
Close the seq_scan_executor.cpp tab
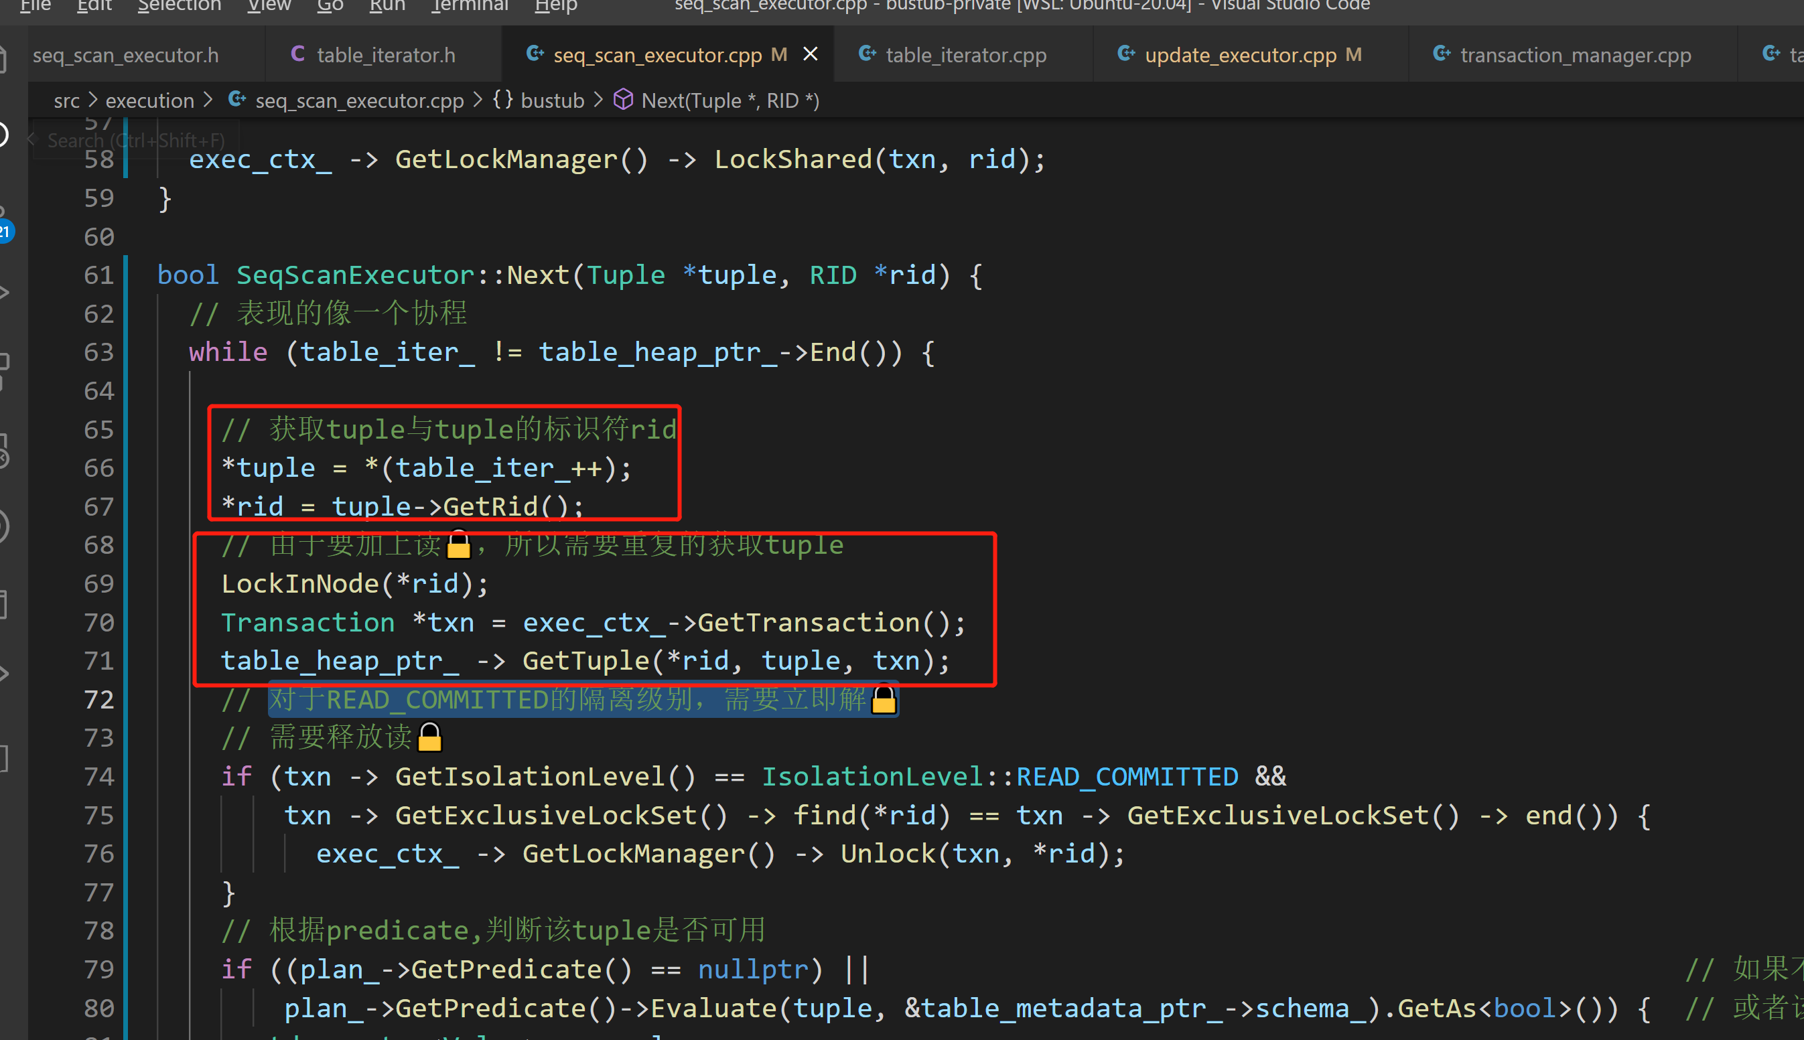tap(810, 54)
